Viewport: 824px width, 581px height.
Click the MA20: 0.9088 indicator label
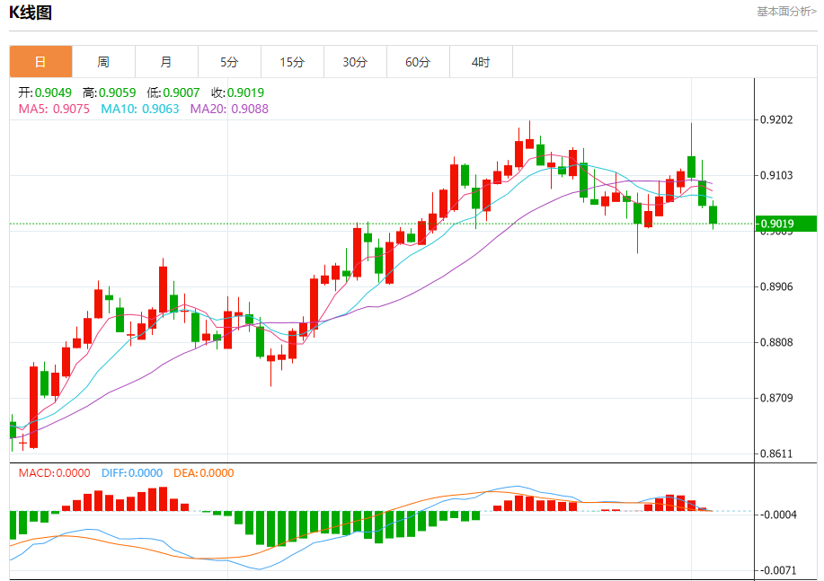tap(229, 109)
